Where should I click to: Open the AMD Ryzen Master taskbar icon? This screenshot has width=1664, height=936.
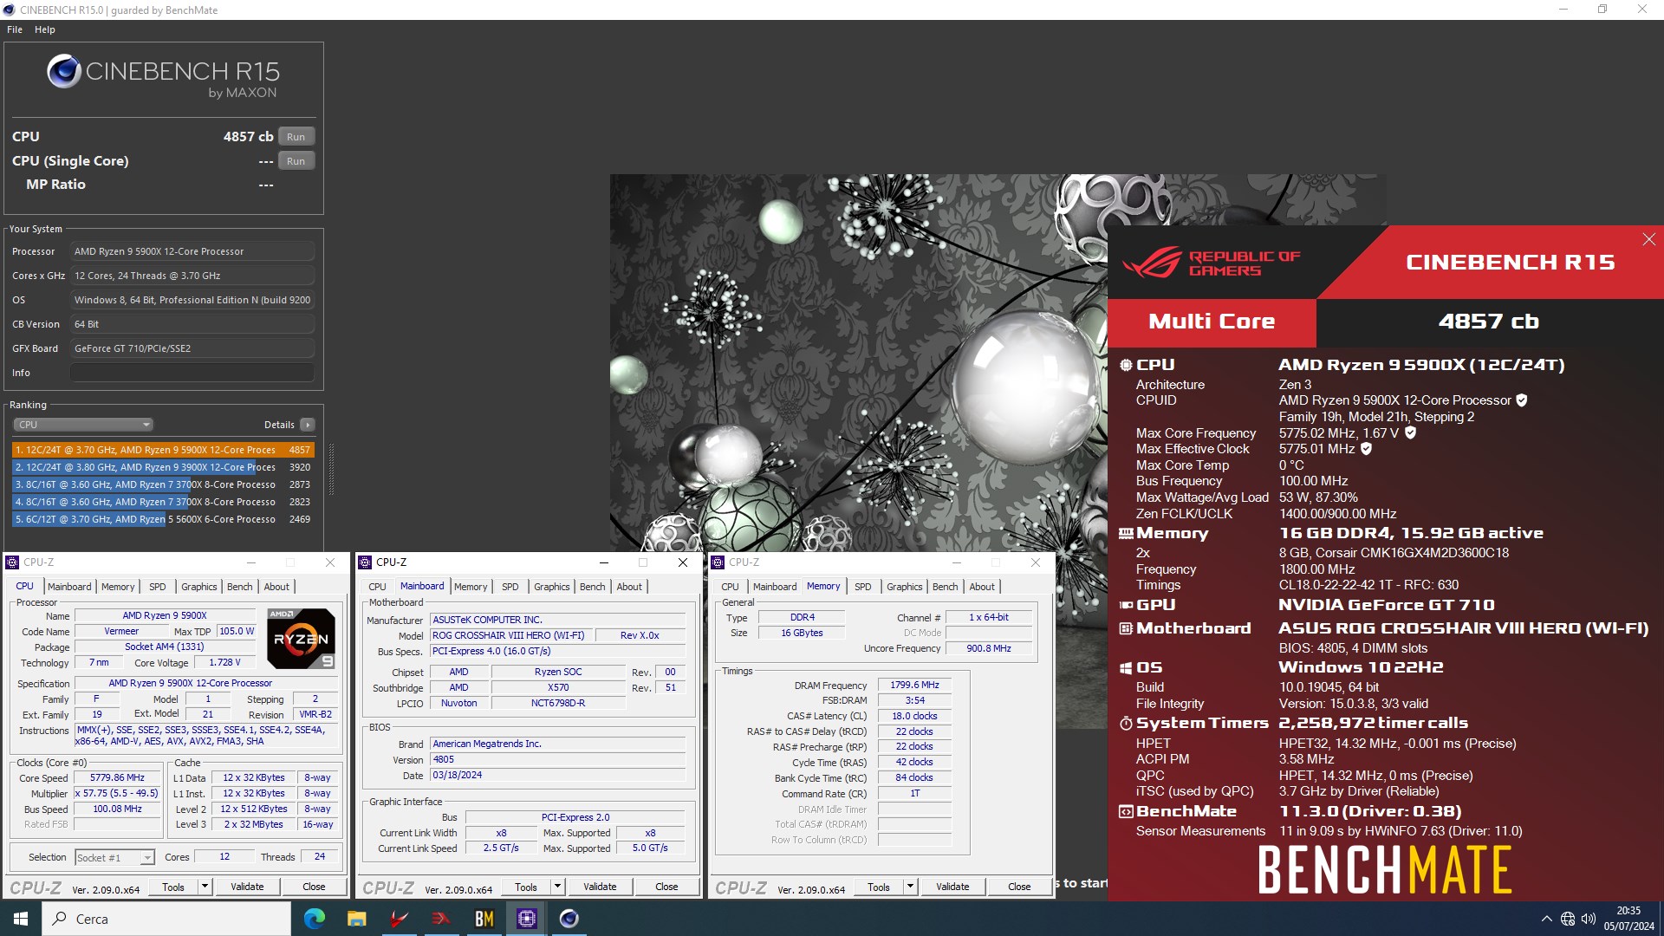coord(441,919)
